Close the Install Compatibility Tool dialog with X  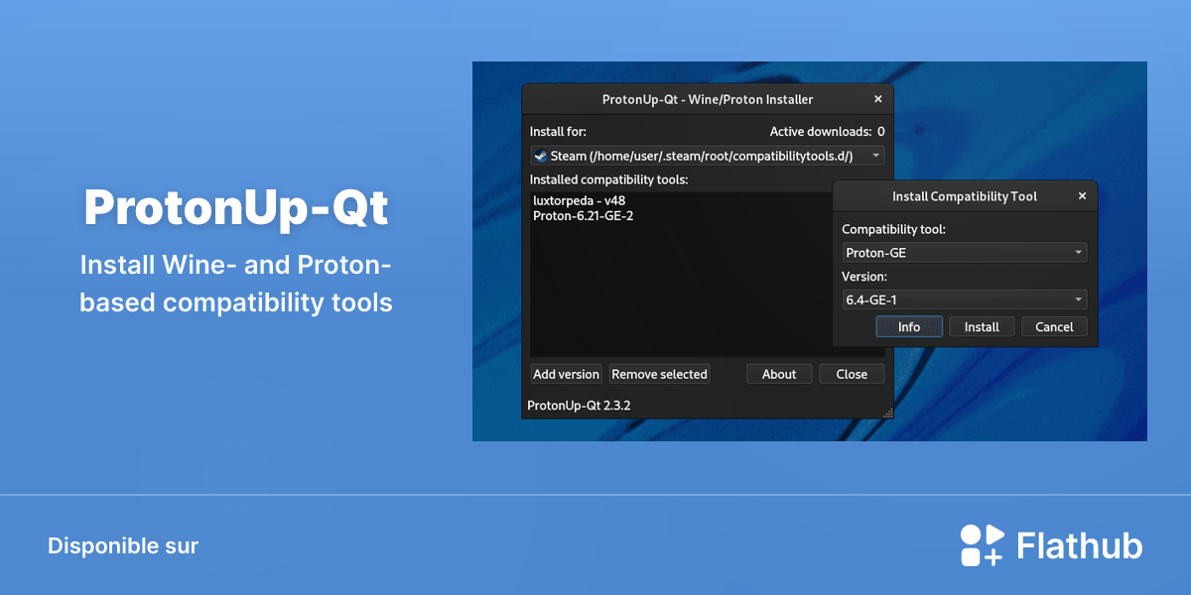click(x=1083, y=196)
